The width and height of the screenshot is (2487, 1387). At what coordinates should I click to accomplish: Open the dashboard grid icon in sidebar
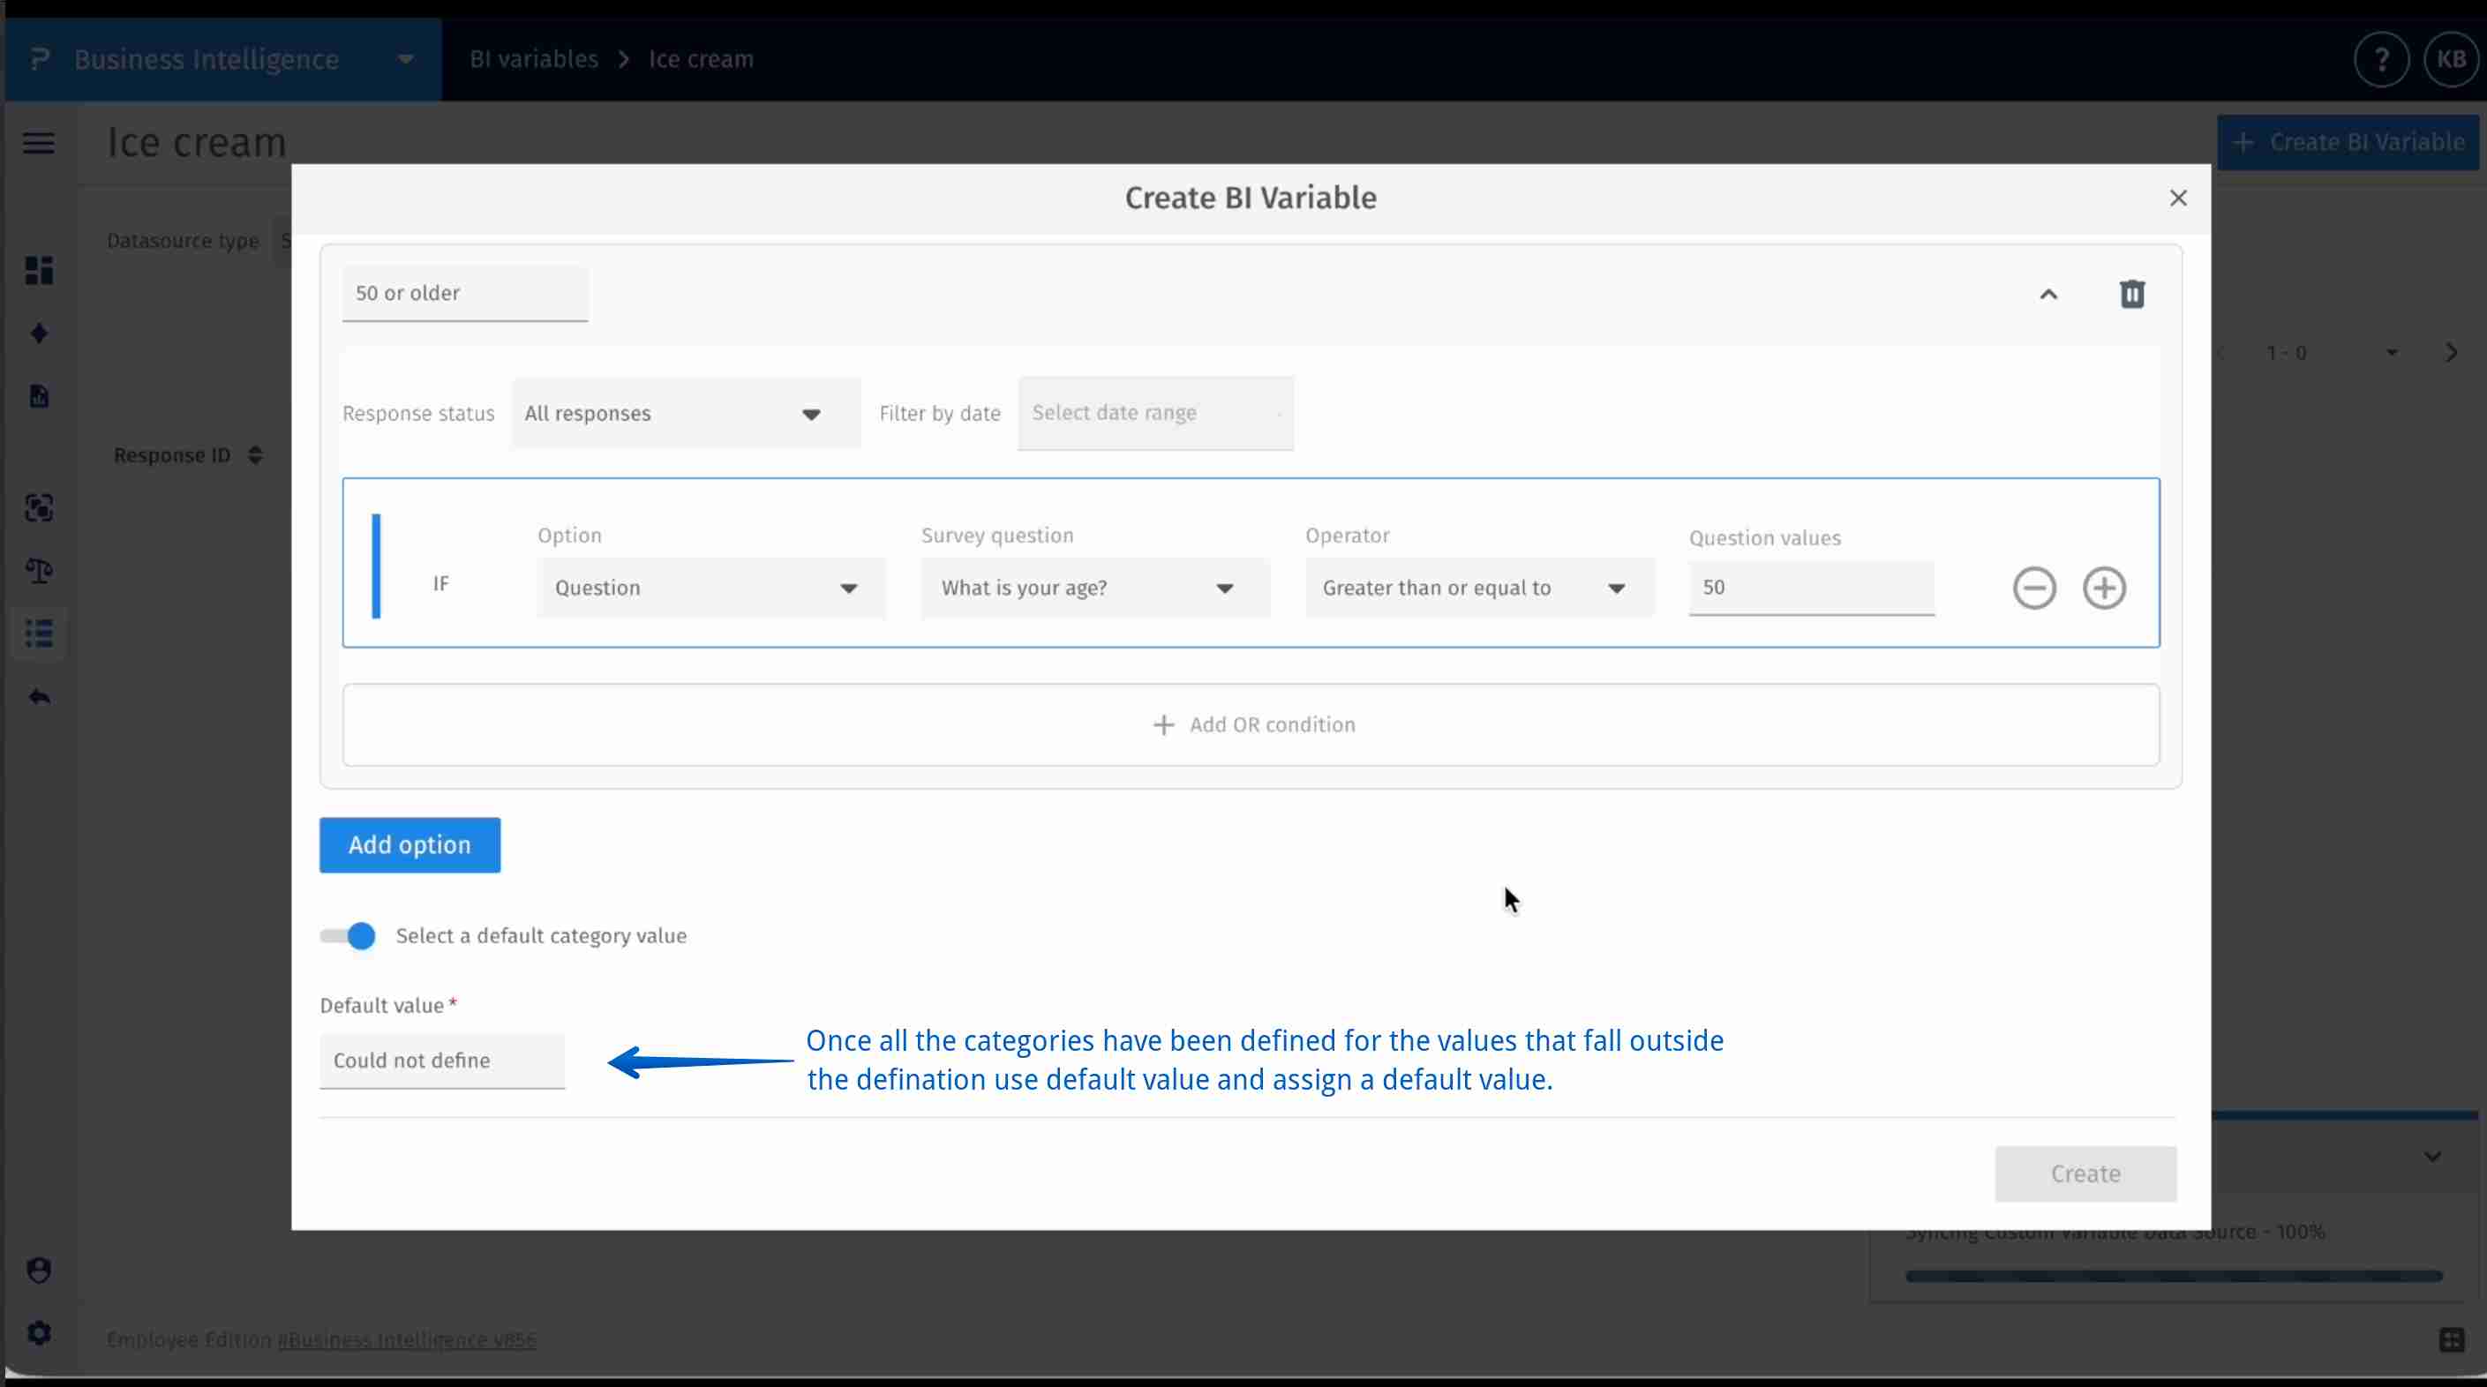(39, 270)
